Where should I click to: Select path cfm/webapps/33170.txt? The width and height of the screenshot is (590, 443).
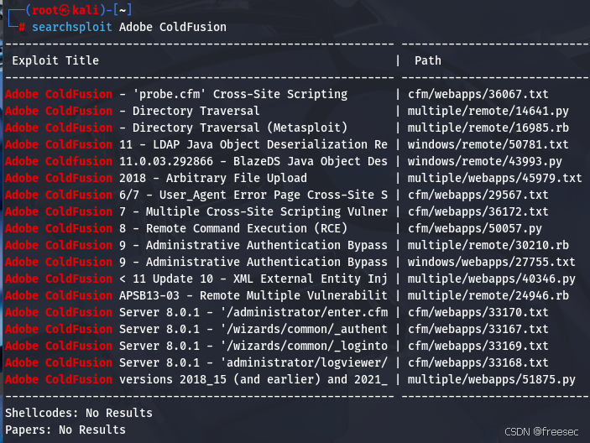(x=478, y=312)
